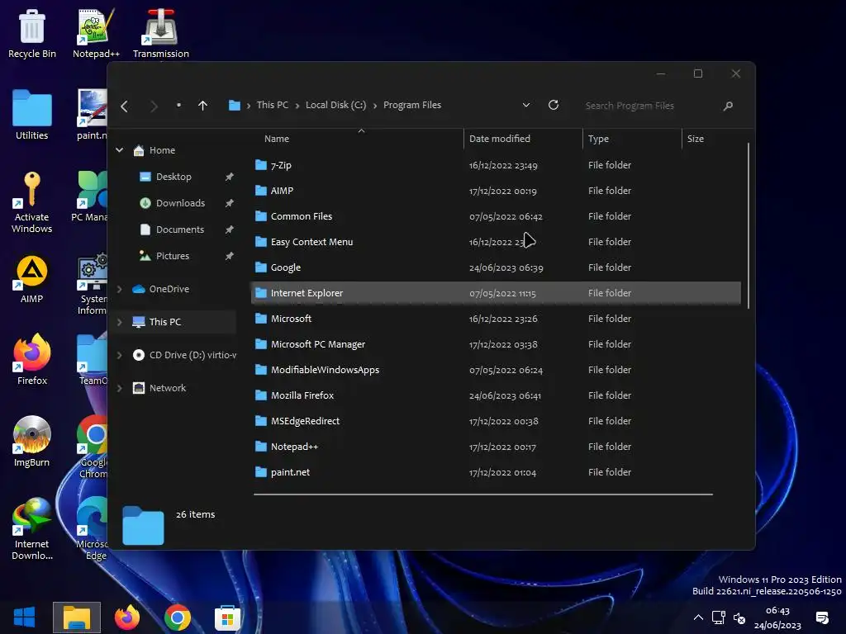Select the Easy Context Menu folder
This screenshot has height=634, width=846.
(496, 242)
